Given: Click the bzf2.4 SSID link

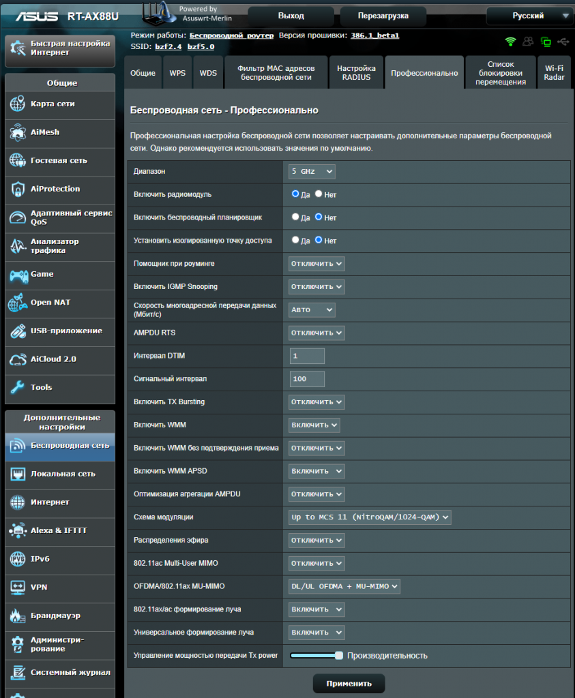Looking at the screenshot, I should (x=168, y=47).
